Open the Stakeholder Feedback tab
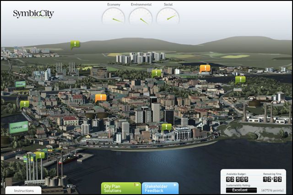Screen dimensions: 293x195 [160, 188]
